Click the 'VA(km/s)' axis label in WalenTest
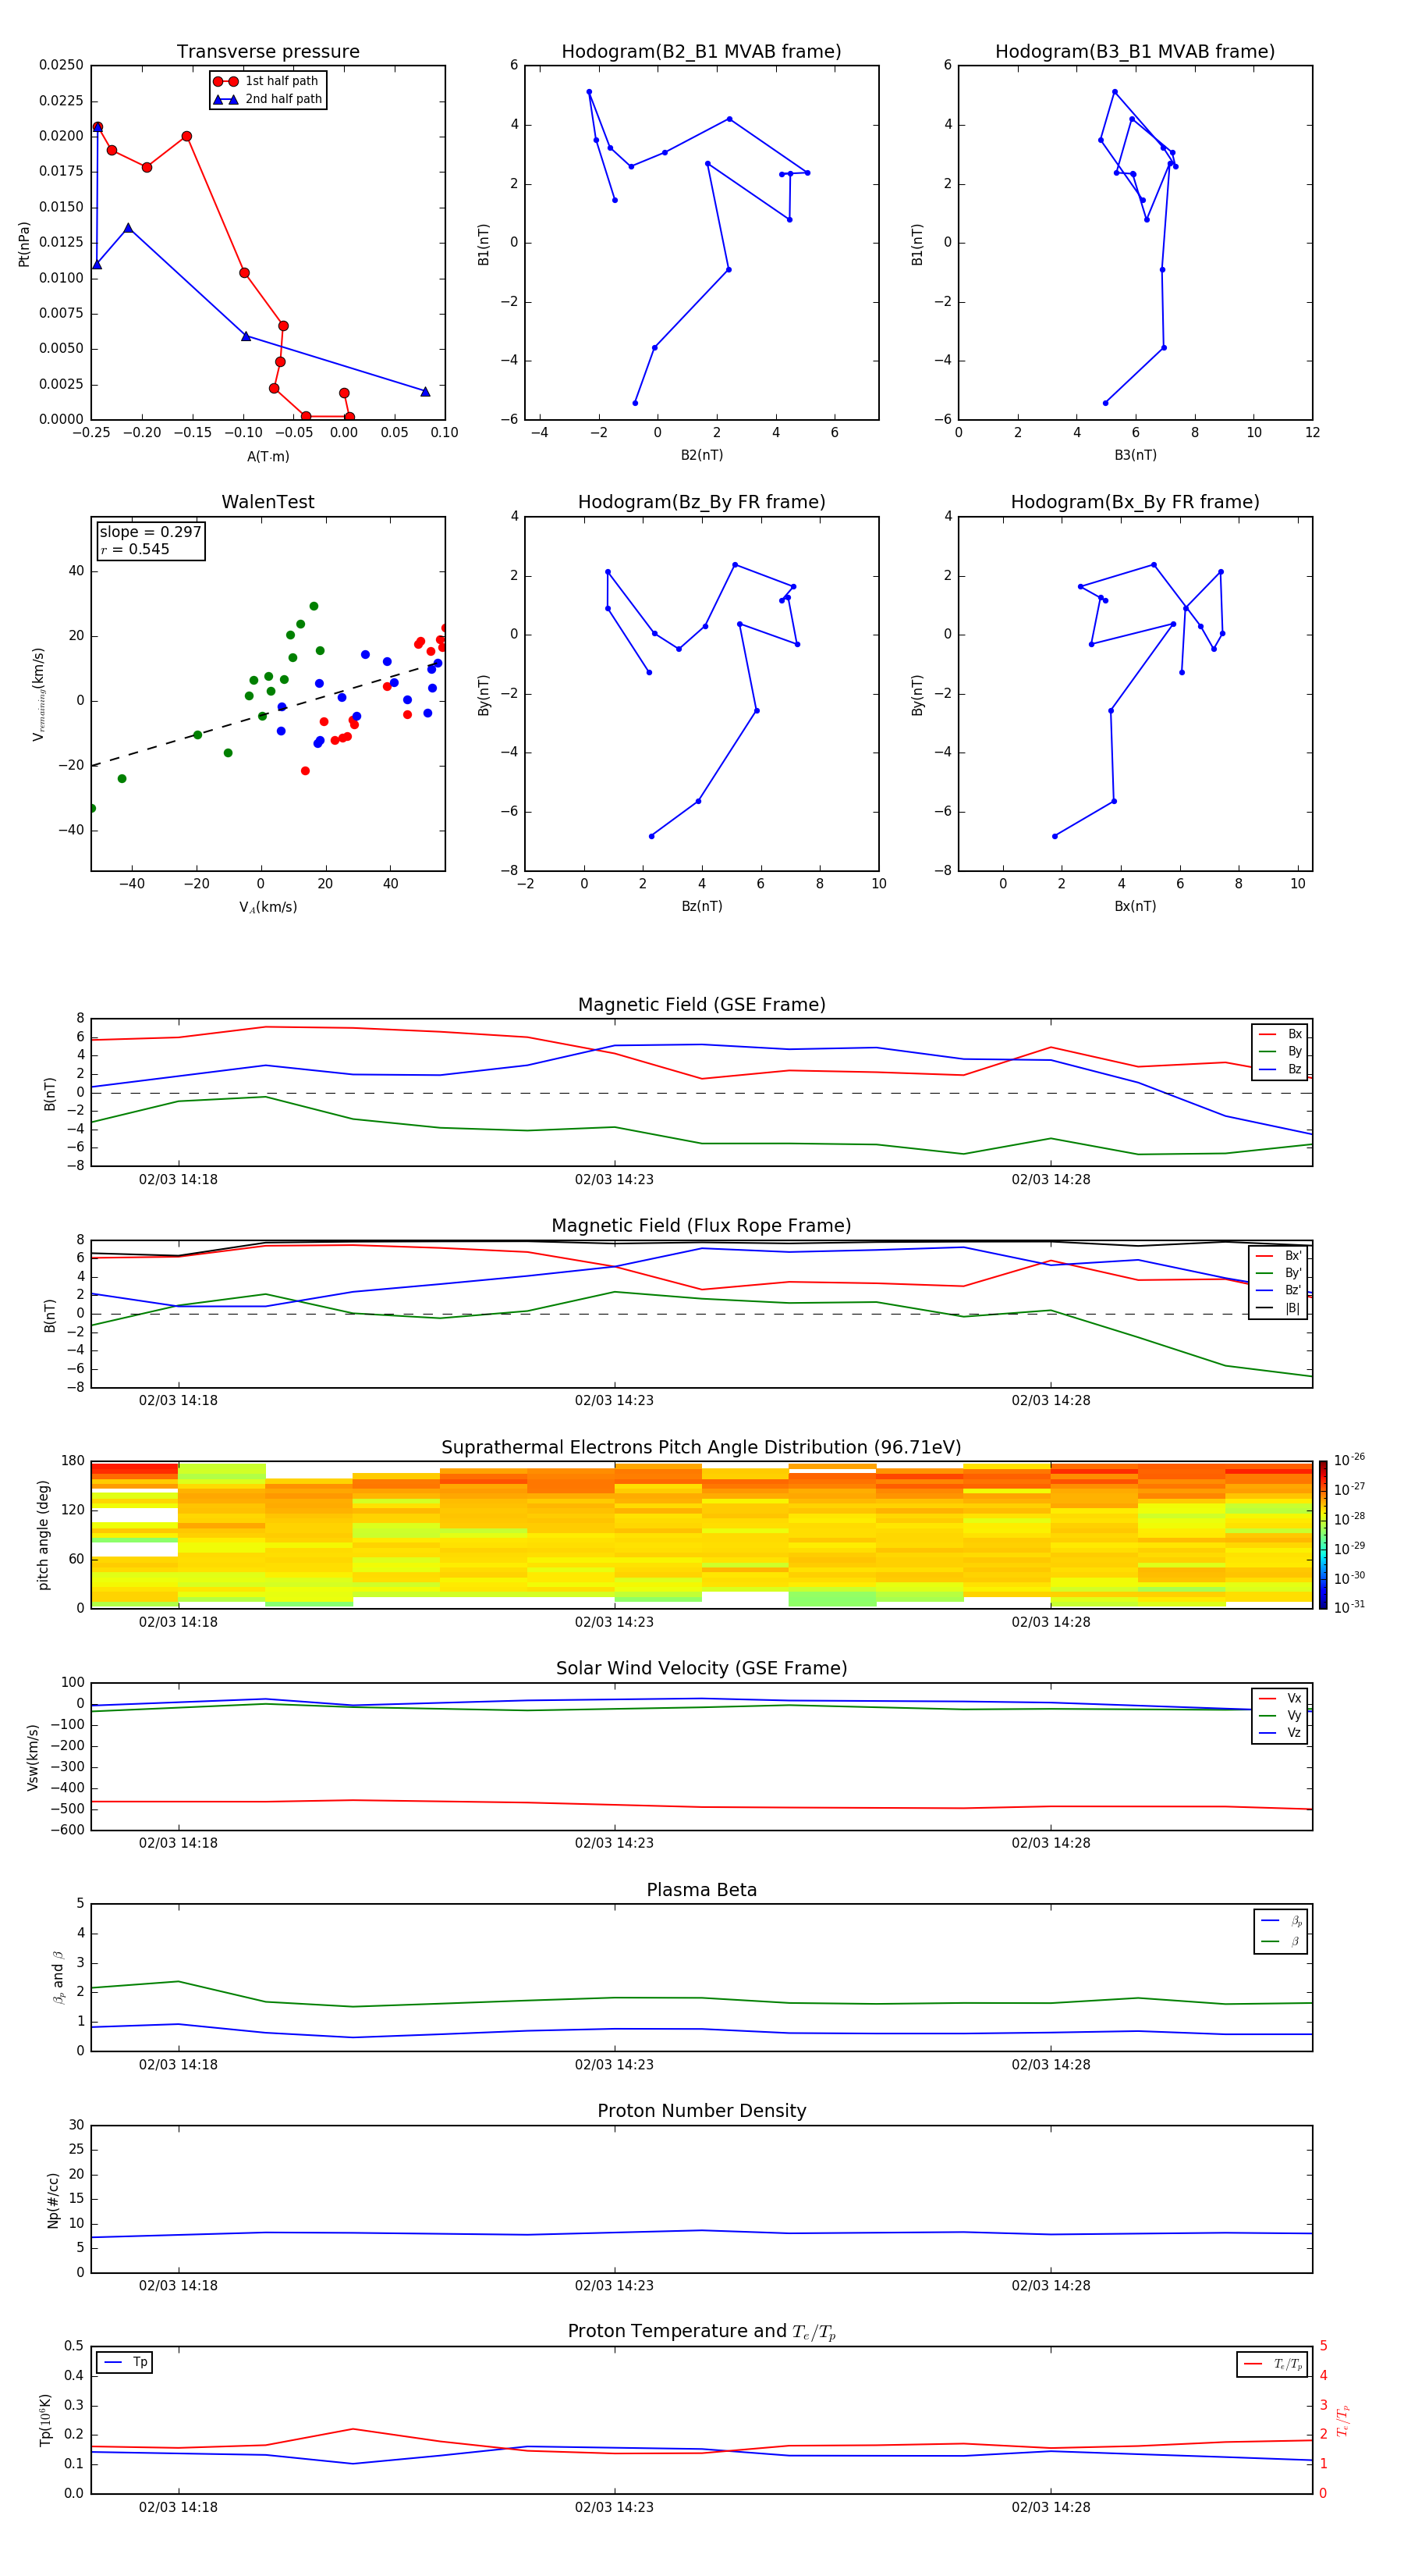The height and width of the screenshot is (2576, 1404). (x=268, y=908)
